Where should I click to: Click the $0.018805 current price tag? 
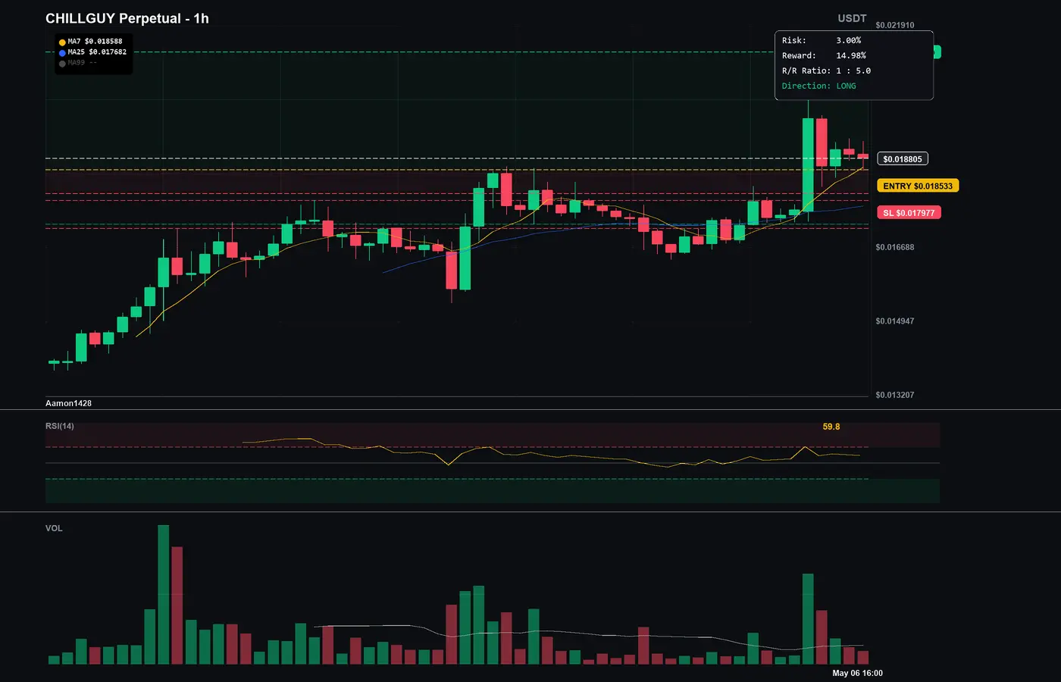tap(903, 159)
